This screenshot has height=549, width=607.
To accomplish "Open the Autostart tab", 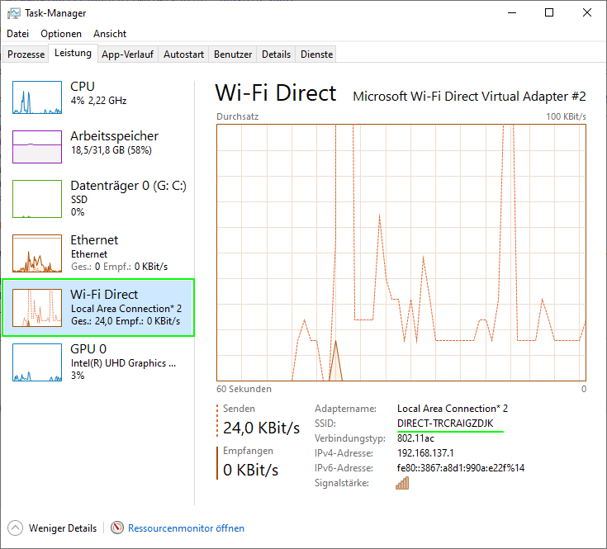I will (x=183, y=54).
